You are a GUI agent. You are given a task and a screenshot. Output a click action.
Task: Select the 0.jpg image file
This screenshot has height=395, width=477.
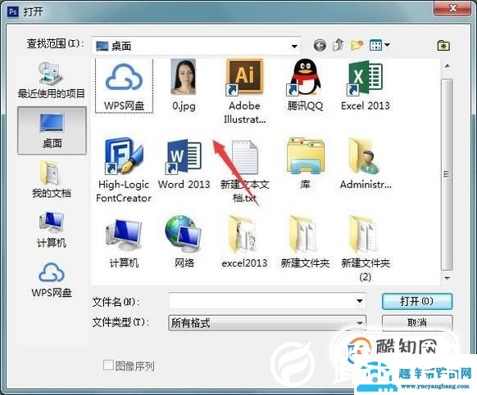pyautogui.click(x=184, y=85)
